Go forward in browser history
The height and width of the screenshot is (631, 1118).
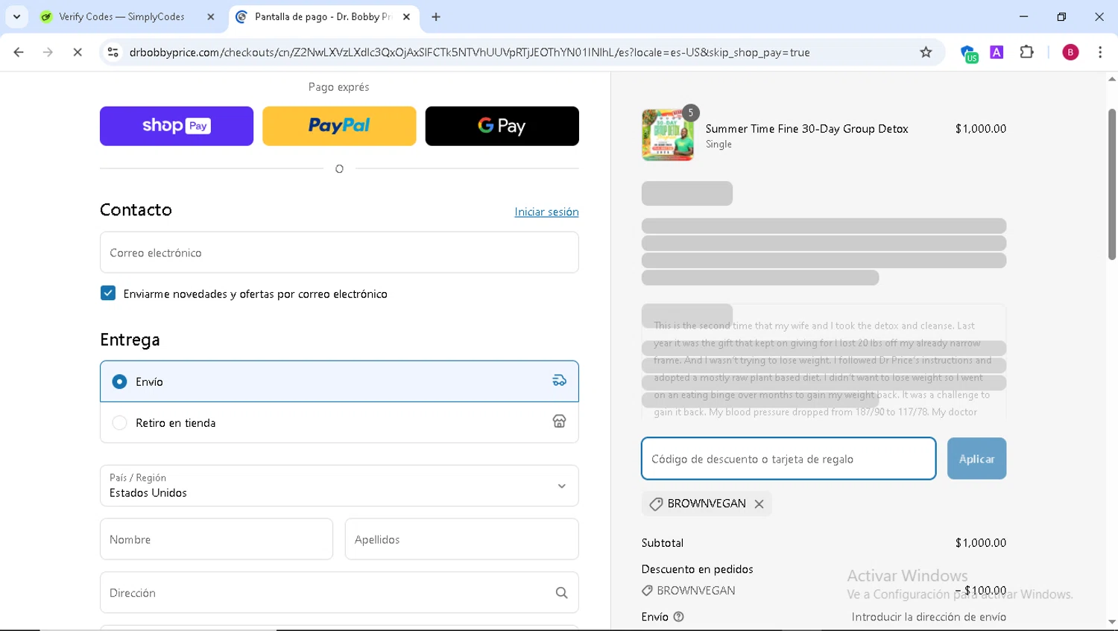pyautogui.click(x=48, y=52)
